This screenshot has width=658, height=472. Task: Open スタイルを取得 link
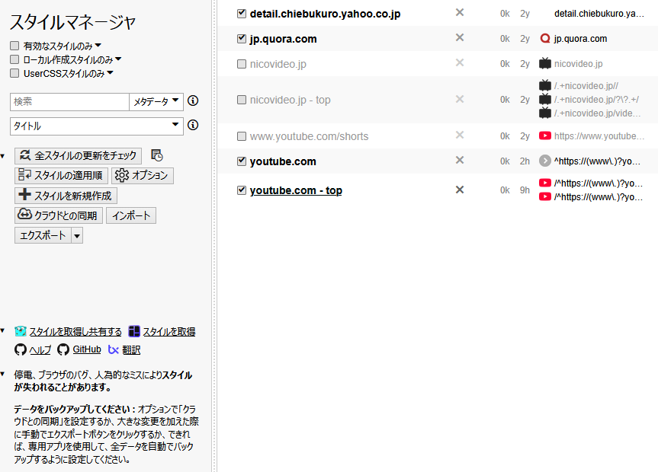click(169, 332)
